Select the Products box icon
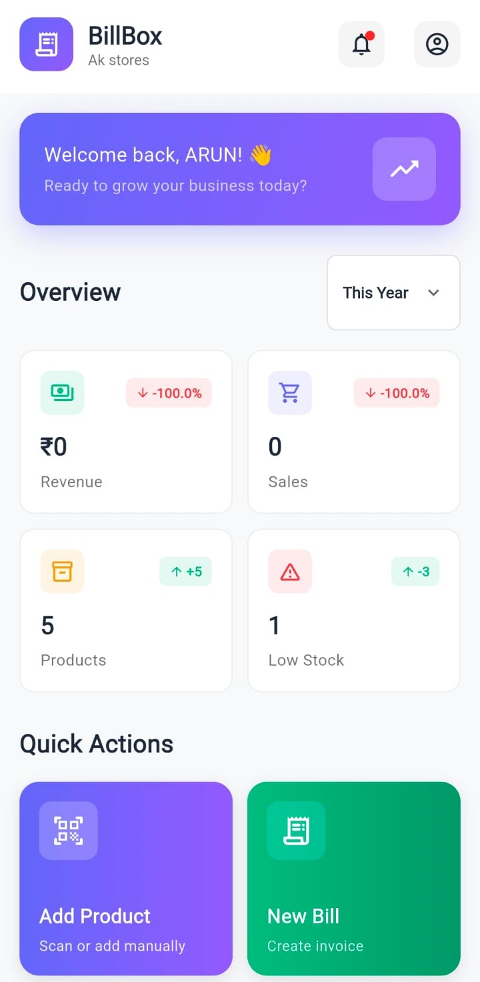Viewport: 480px width, 982px height. pos(62,571)
